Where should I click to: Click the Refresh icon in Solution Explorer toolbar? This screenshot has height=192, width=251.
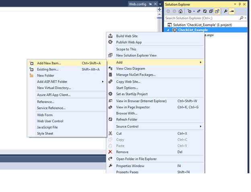point(205,11)
